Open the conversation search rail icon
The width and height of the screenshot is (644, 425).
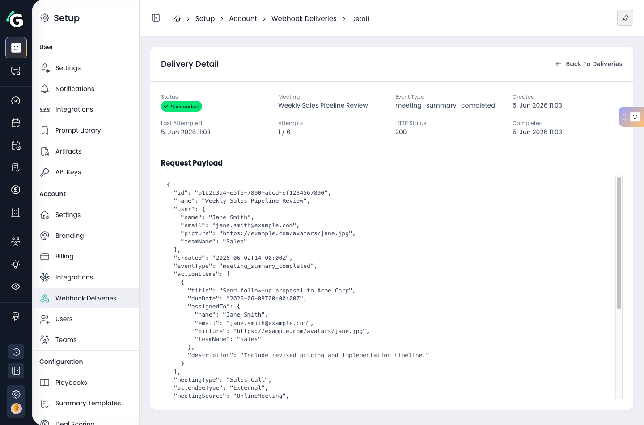(16, 71)
